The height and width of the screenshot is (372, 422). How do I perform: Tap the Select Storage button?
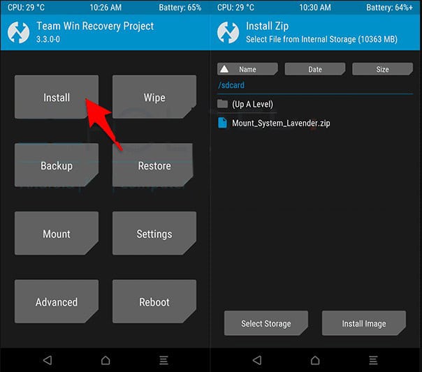click(266, 323)
